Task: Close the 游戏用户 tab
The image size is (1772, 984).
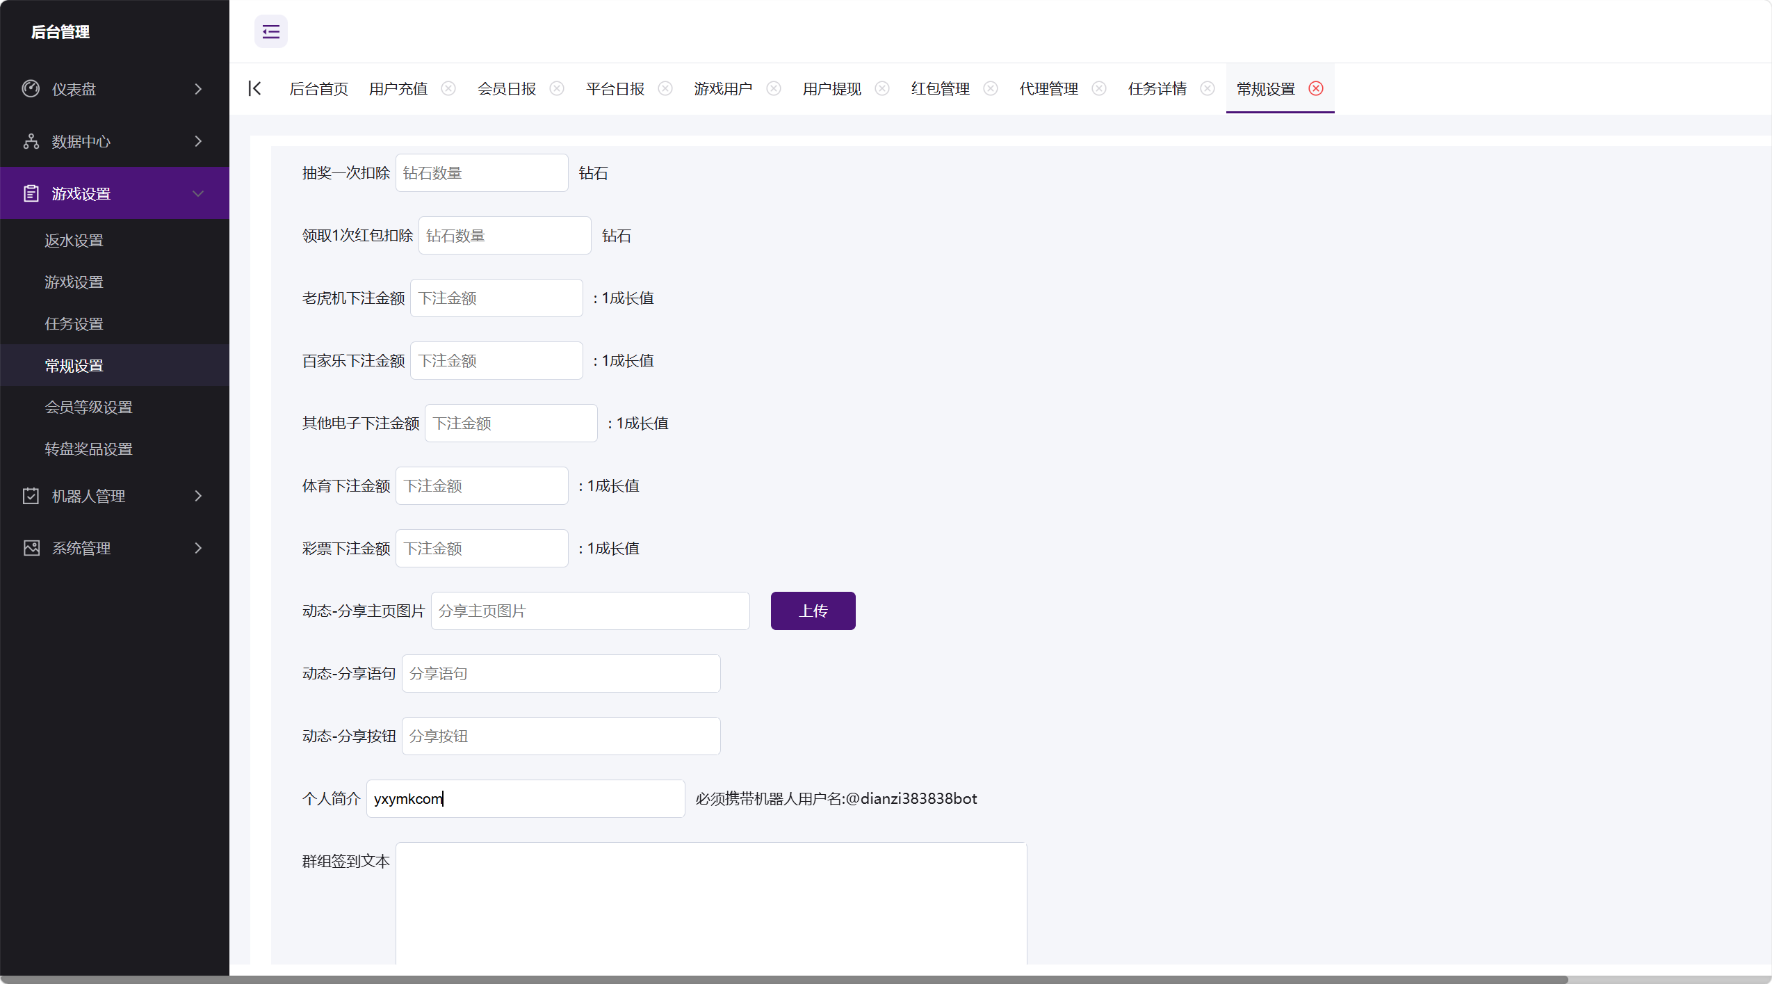Action: pyautogui.click(x=774, y=88)
